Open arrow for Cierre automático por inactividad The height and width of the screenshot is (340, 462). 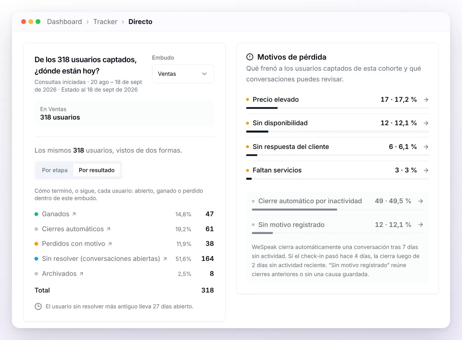point(421,201)
